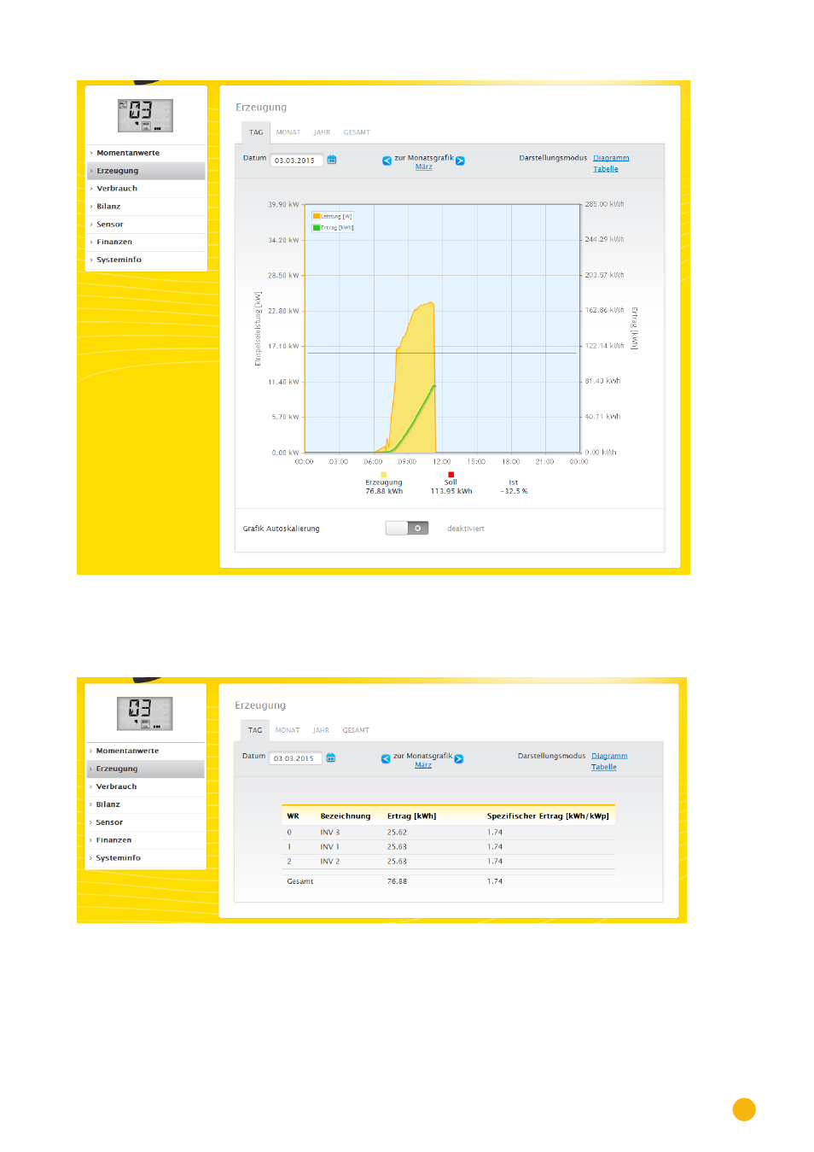Go to previous day arrow in lower panel

click(x=386, y=758)
